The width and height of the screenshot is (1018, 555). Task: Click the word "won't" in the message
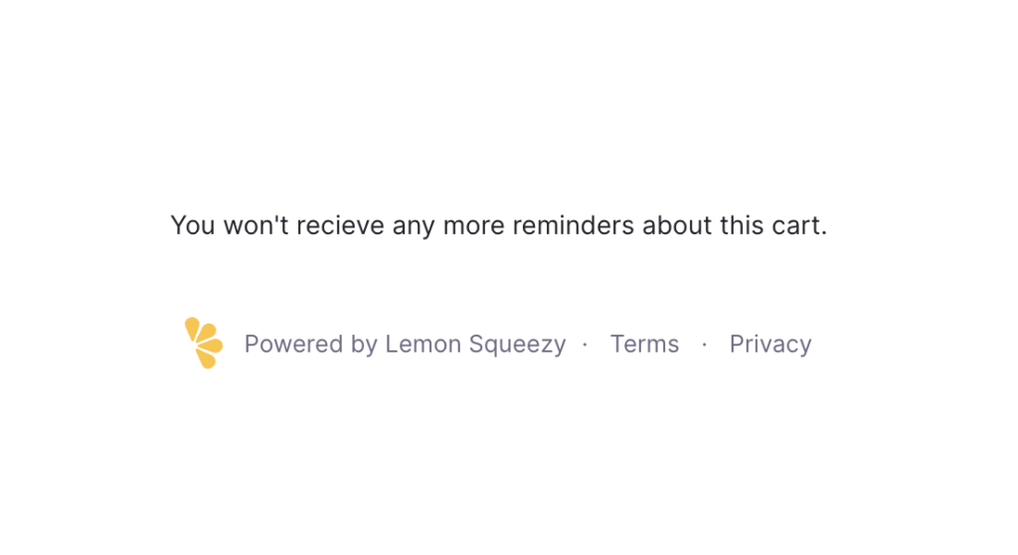pos(255,226)
